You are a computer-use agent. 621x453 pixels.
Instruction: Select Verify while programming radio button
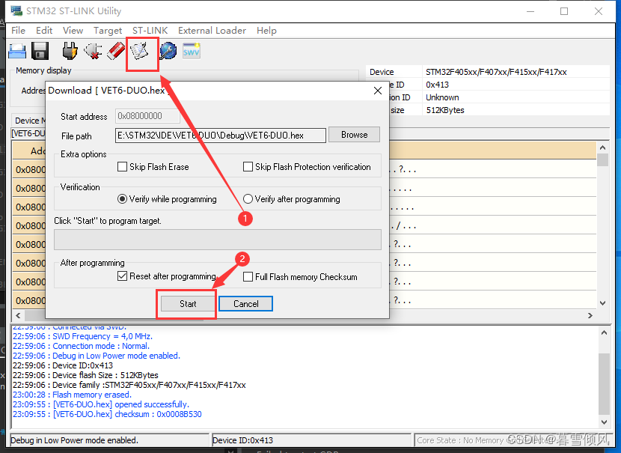122,199
